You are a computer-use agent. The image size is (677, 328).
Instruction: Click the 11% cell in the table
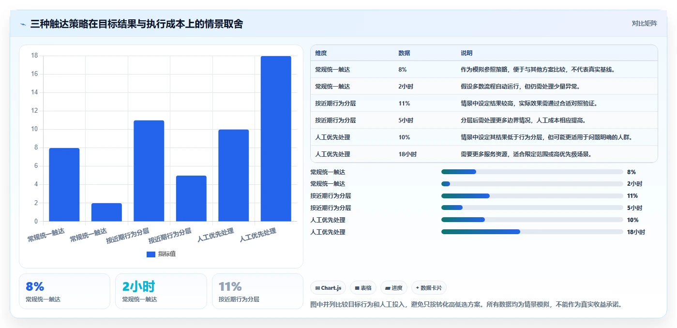pos(404,104)
